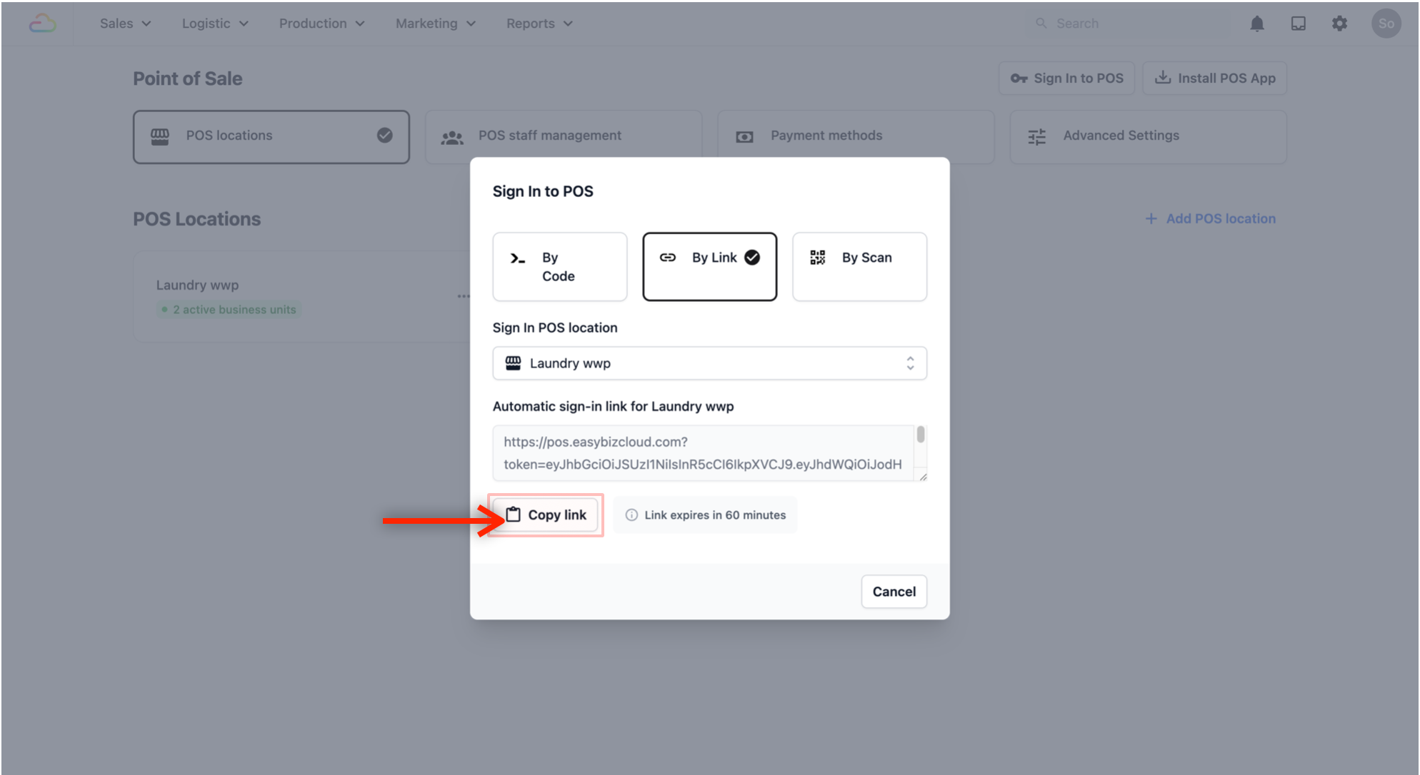
Task: Open the Laundry wwp location dropdown
Action: pyautogui.click(x=709, y=363)
